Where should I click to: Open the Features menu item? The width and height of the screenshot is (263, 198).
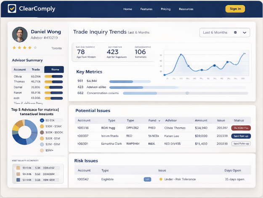(x=146, y=9)
